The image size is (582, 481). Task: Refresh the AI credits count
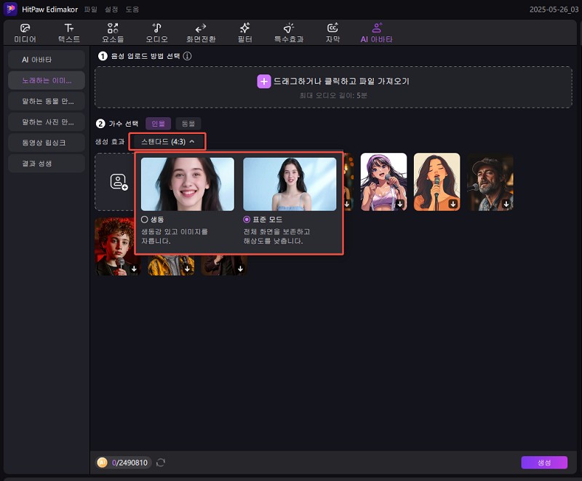pyautogui.click(x=160, y=462)
